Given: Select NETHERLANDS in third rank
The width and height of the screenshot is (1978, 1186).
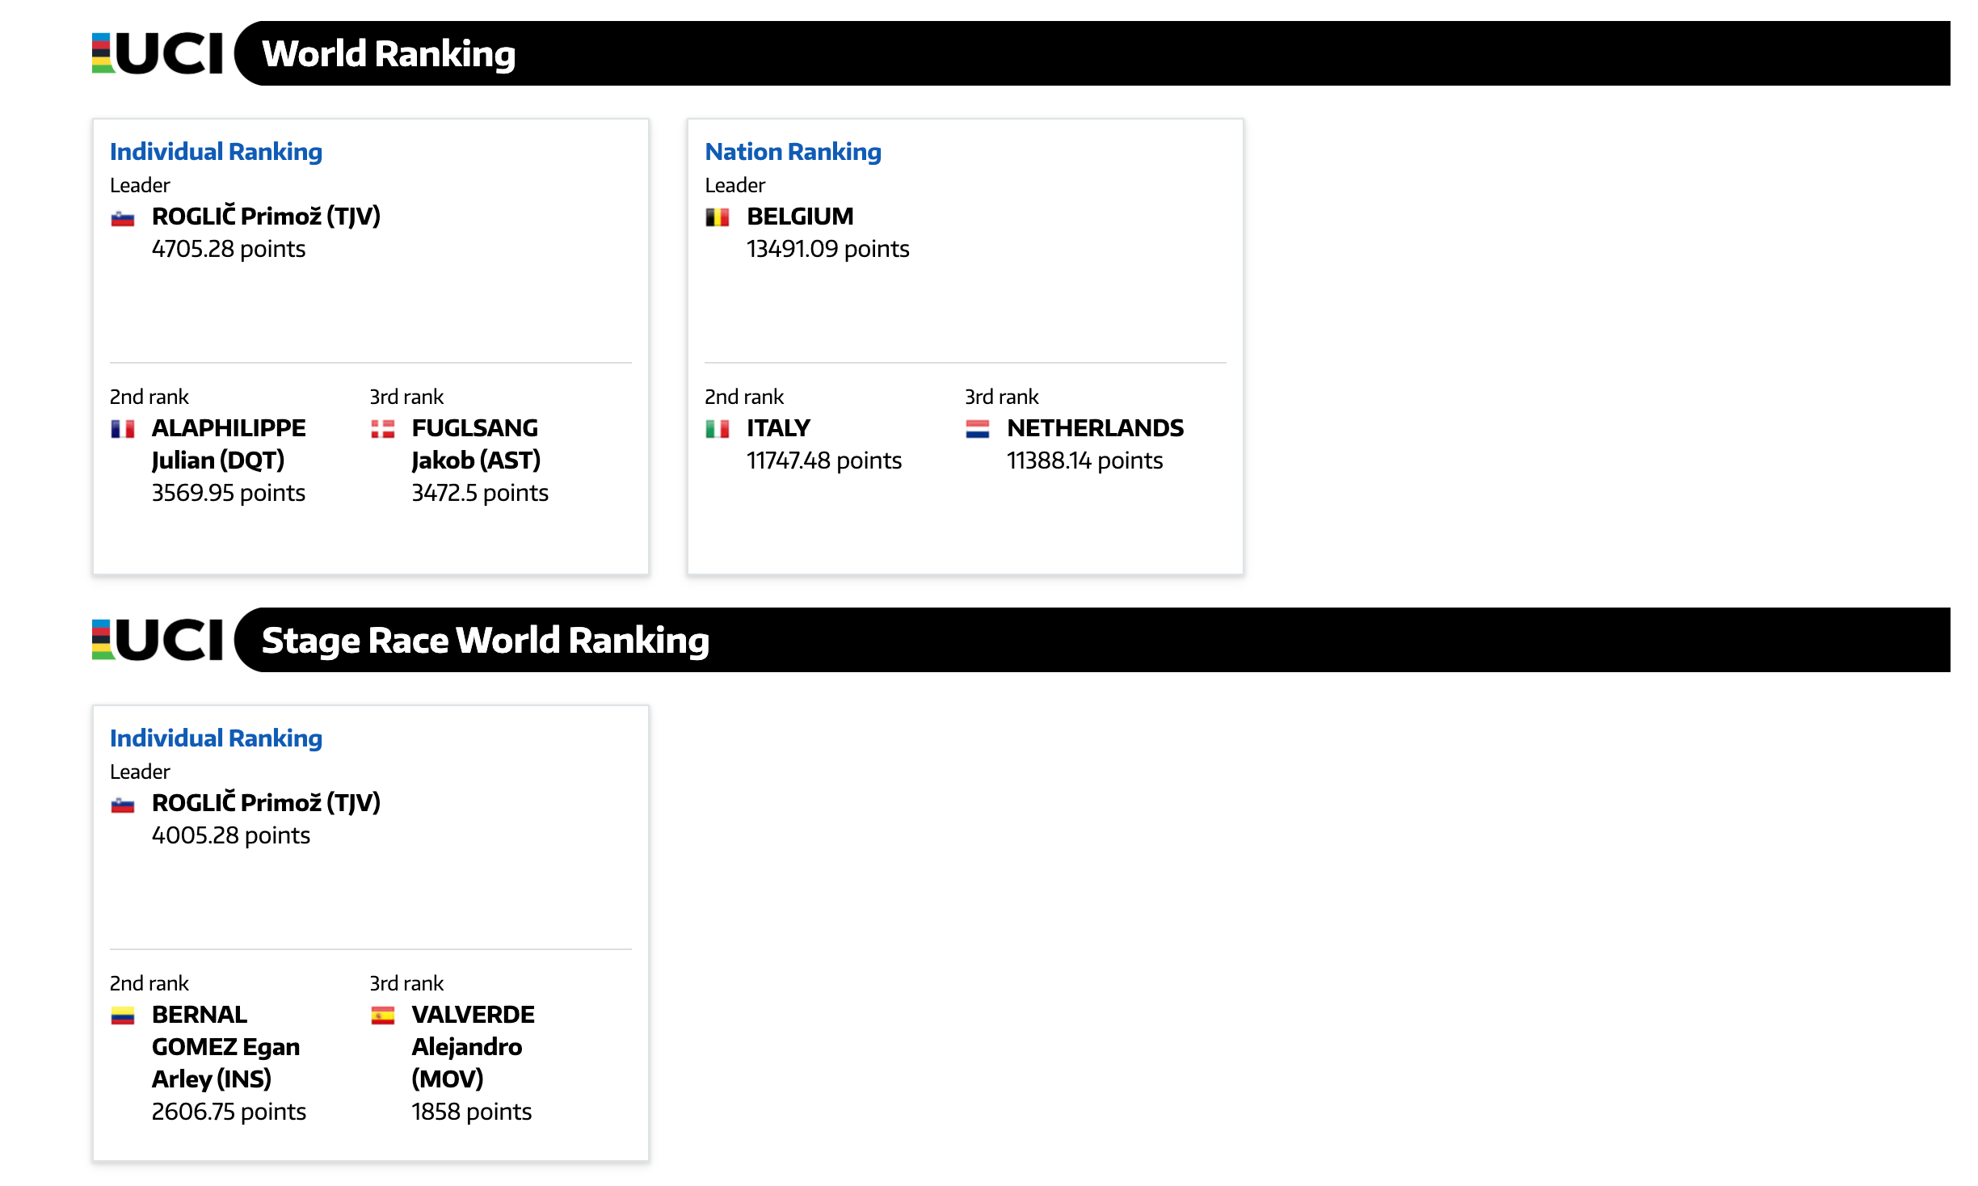Looking at the screenshot, I should pos(1095,428).
